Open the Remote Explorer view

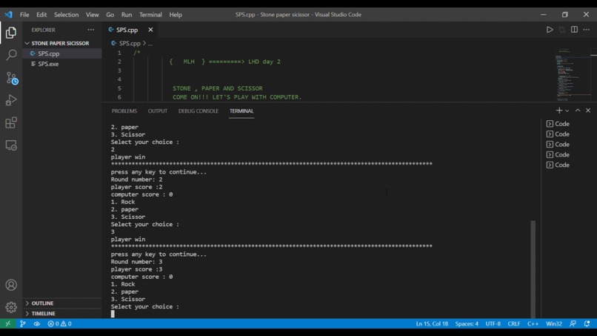coord(11,145)
